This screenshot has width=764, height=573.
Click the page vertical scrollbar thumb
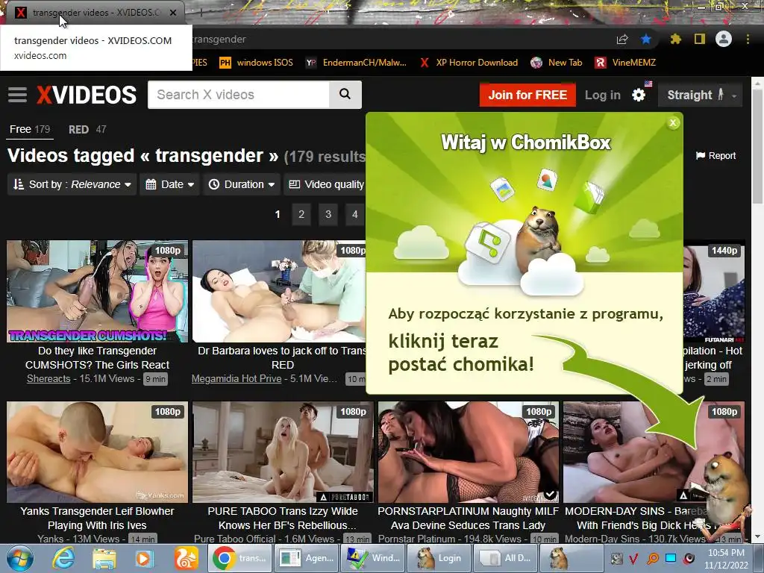pos(757,146)
